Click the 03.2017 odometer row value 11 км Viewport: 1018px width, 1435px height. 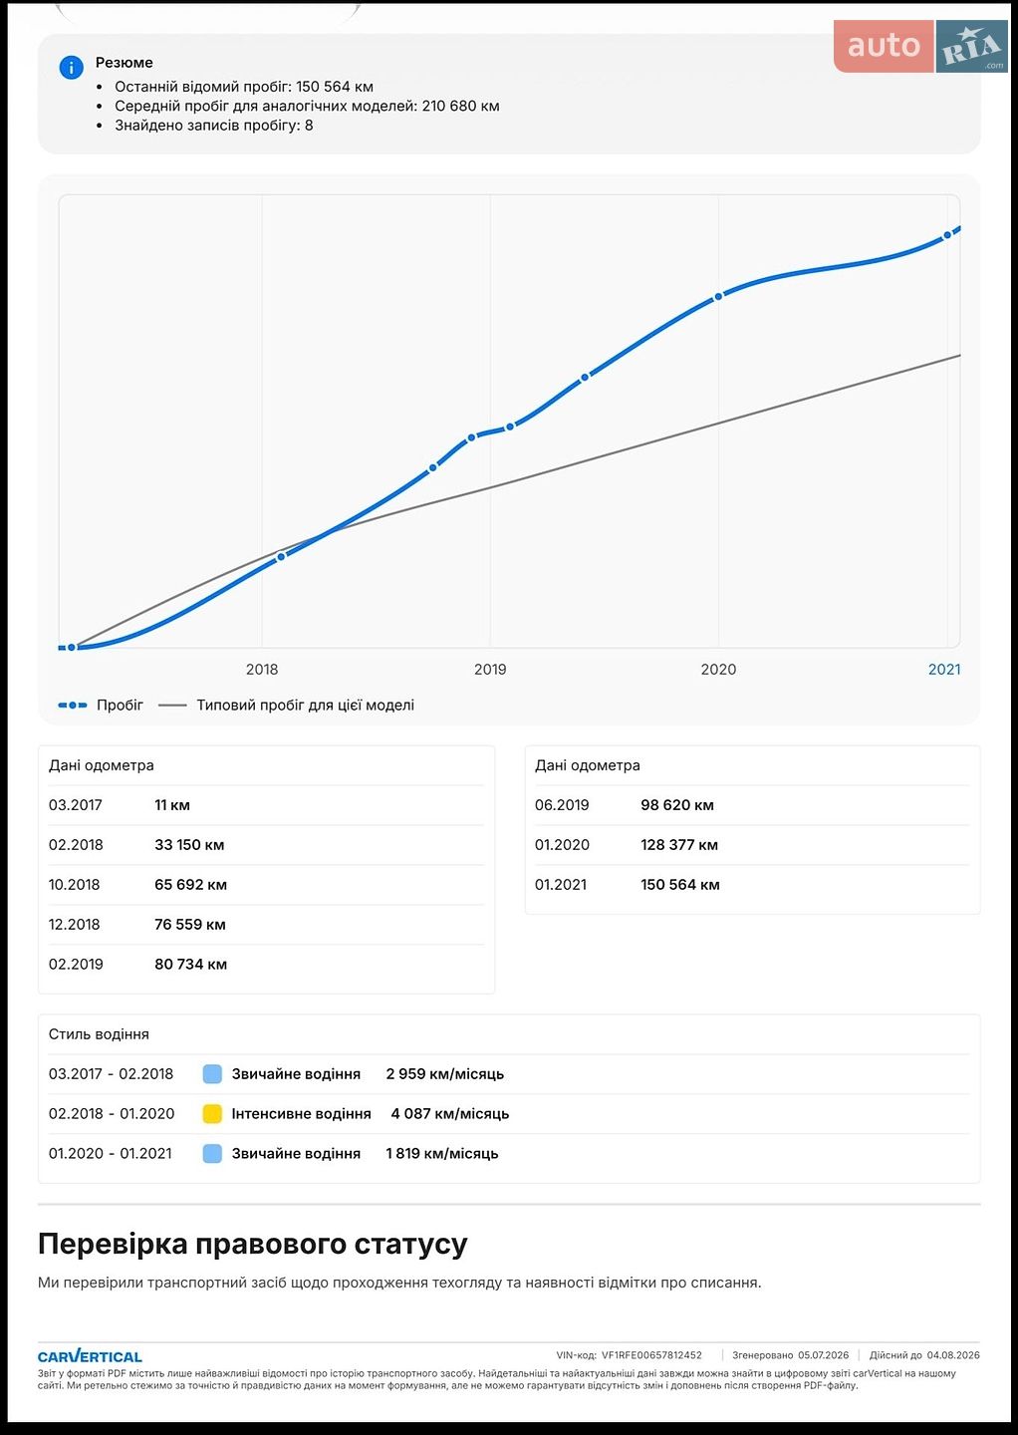coord(172,805)
